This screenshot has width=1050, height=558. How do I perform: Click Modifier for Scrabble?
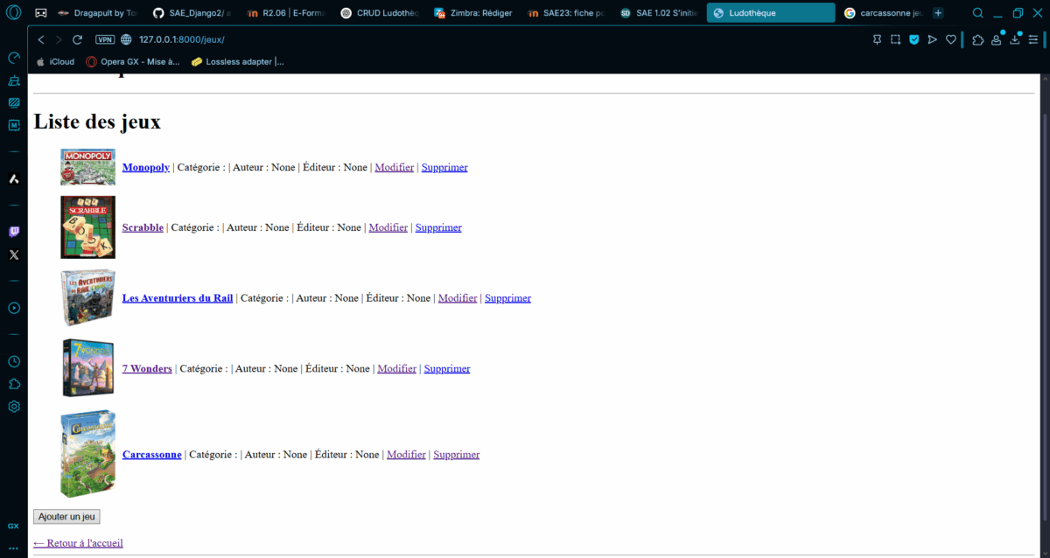[x=388, y=227]
